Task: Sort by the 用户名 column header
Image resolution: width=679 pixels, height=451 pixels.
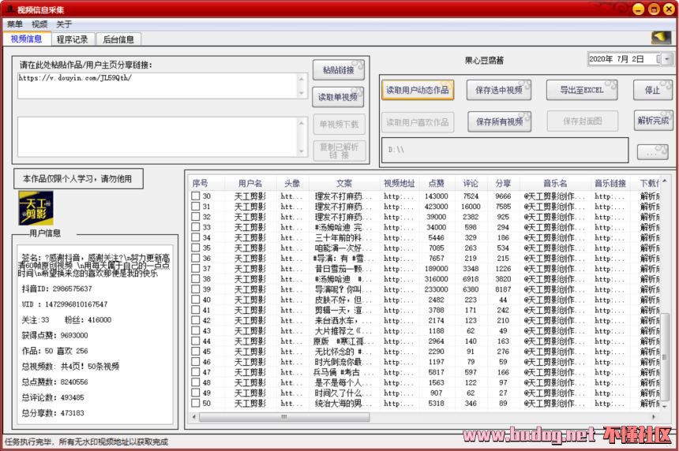Action: (x=249, y=184)
